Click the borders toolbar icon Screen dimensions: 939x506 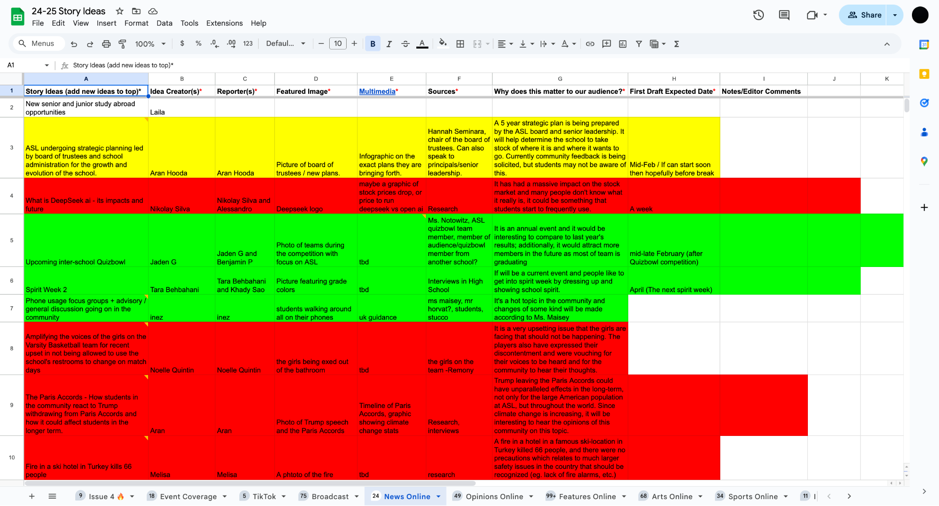tap(460, 44)
